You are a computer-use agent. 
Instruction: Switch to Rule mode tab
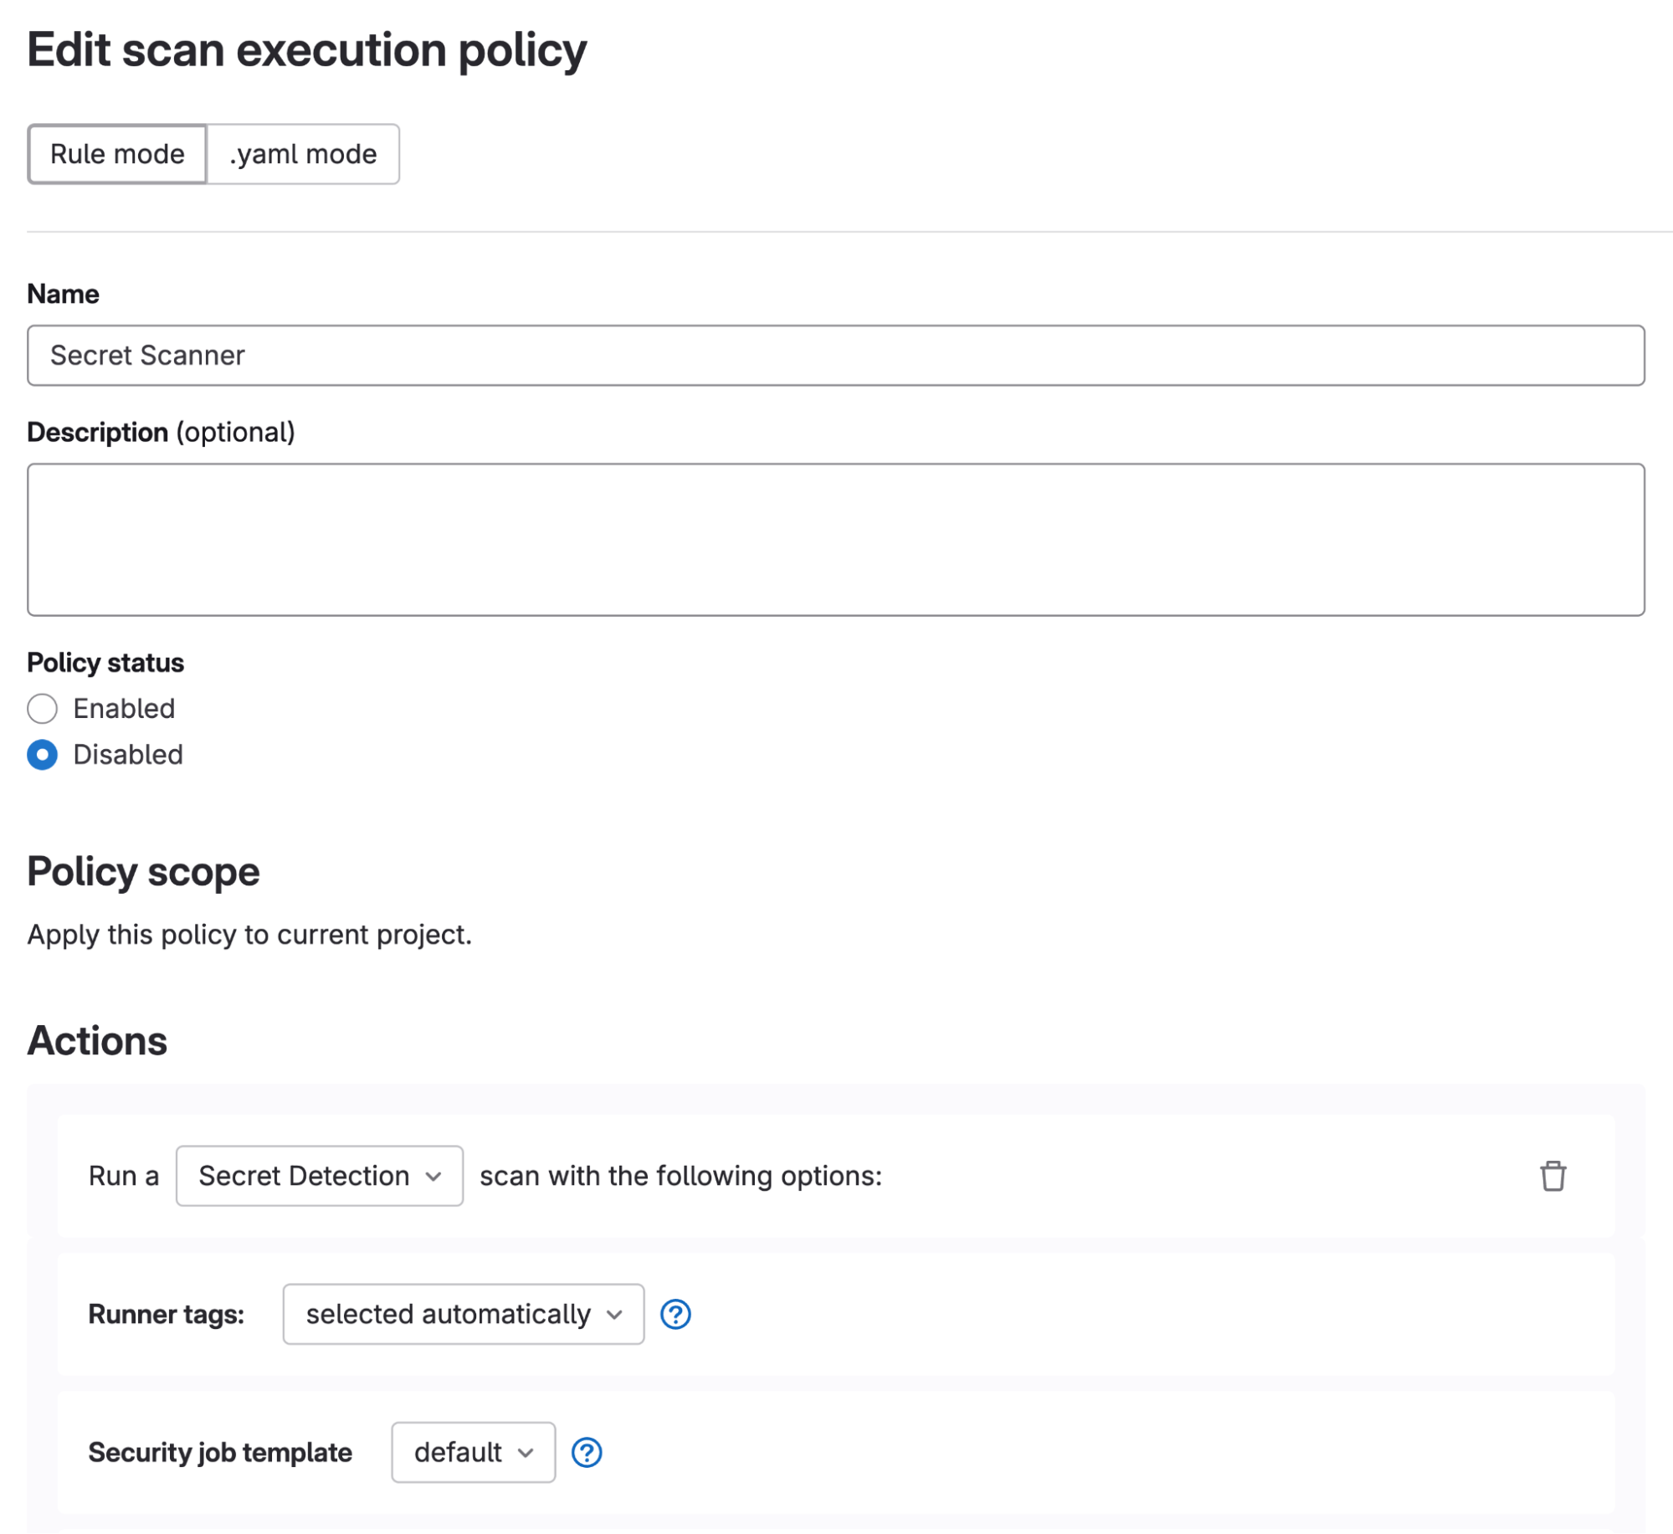click(116, 153)
